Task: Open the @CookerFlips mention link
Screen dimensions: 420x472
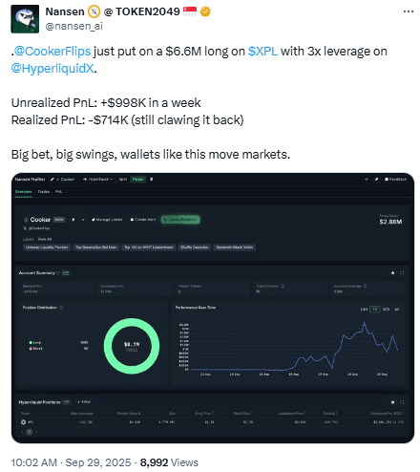Action: [x=52, y=52]
